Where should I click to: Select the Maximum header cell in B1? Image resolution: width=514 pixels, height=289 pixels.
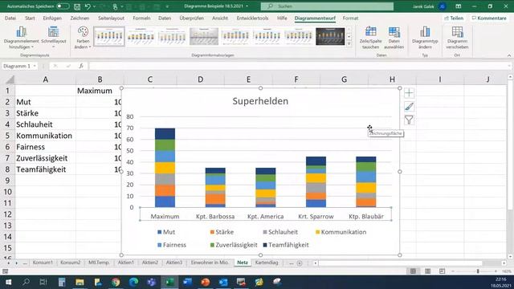100,91
